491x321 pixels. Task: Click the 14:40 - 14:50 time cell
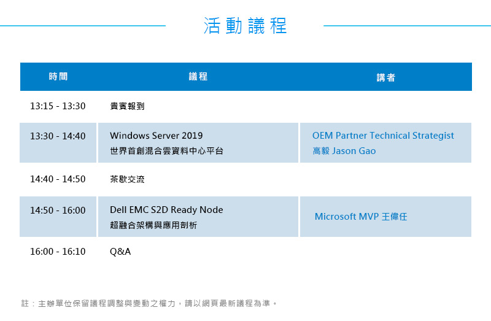58,179
